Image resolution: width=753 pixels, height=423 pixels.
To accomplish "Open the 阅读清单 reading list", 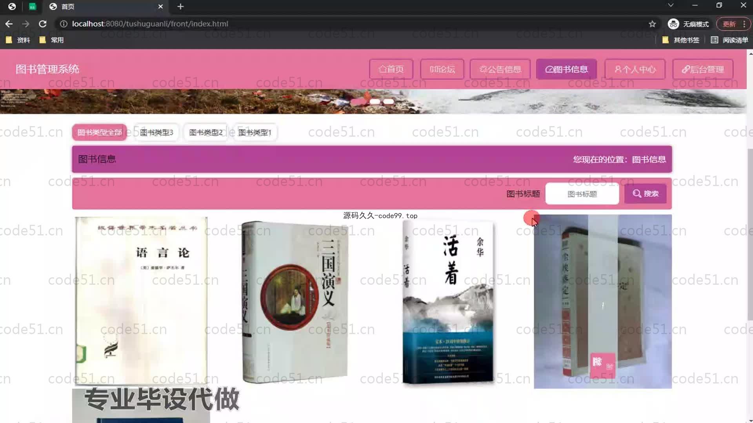I will click(x=729, y=40).
